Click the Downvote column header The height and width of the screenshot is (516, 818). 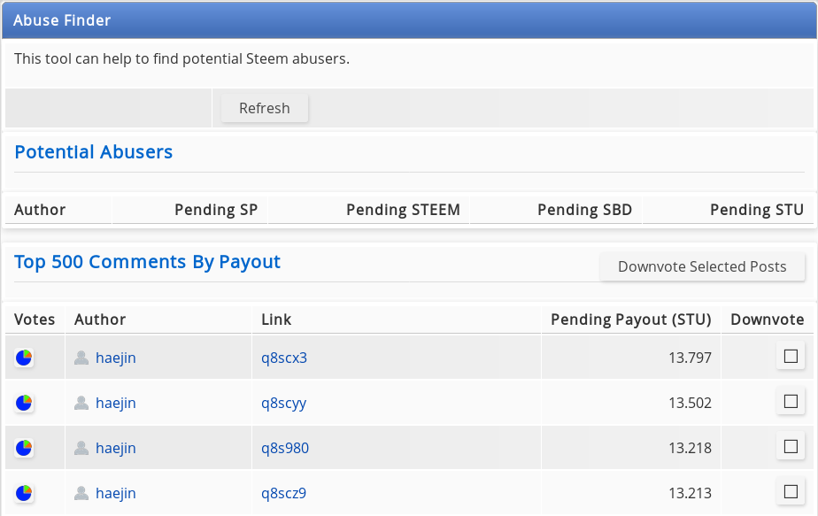click(x=767, y=320)
